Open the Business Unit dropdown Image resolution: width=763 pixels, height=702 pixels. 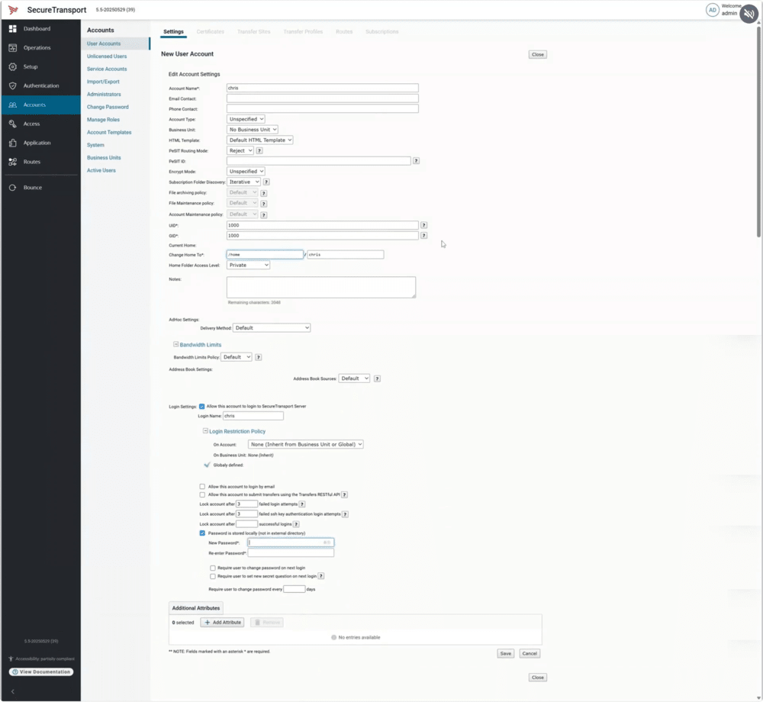(253, 130)
